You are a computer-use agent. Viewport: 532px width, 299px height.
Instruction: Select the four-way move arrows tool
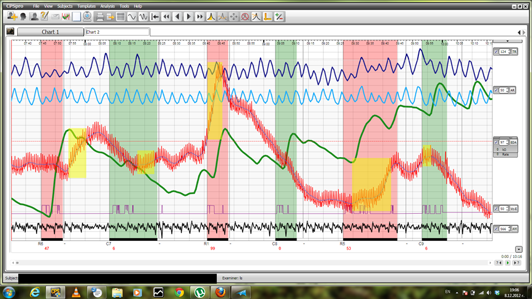tap(233, 16)
